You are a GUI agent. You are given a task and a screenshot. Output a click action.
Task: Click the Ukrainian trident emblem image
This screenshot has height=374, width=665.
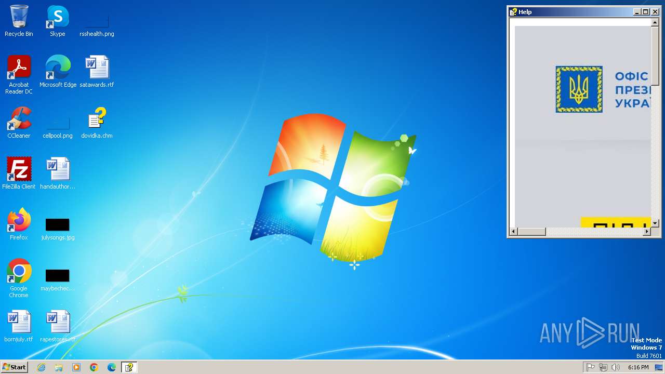579,89
